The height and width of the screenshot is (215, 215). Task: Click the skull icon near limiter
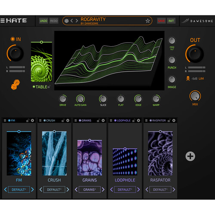[x=188, y=79]
